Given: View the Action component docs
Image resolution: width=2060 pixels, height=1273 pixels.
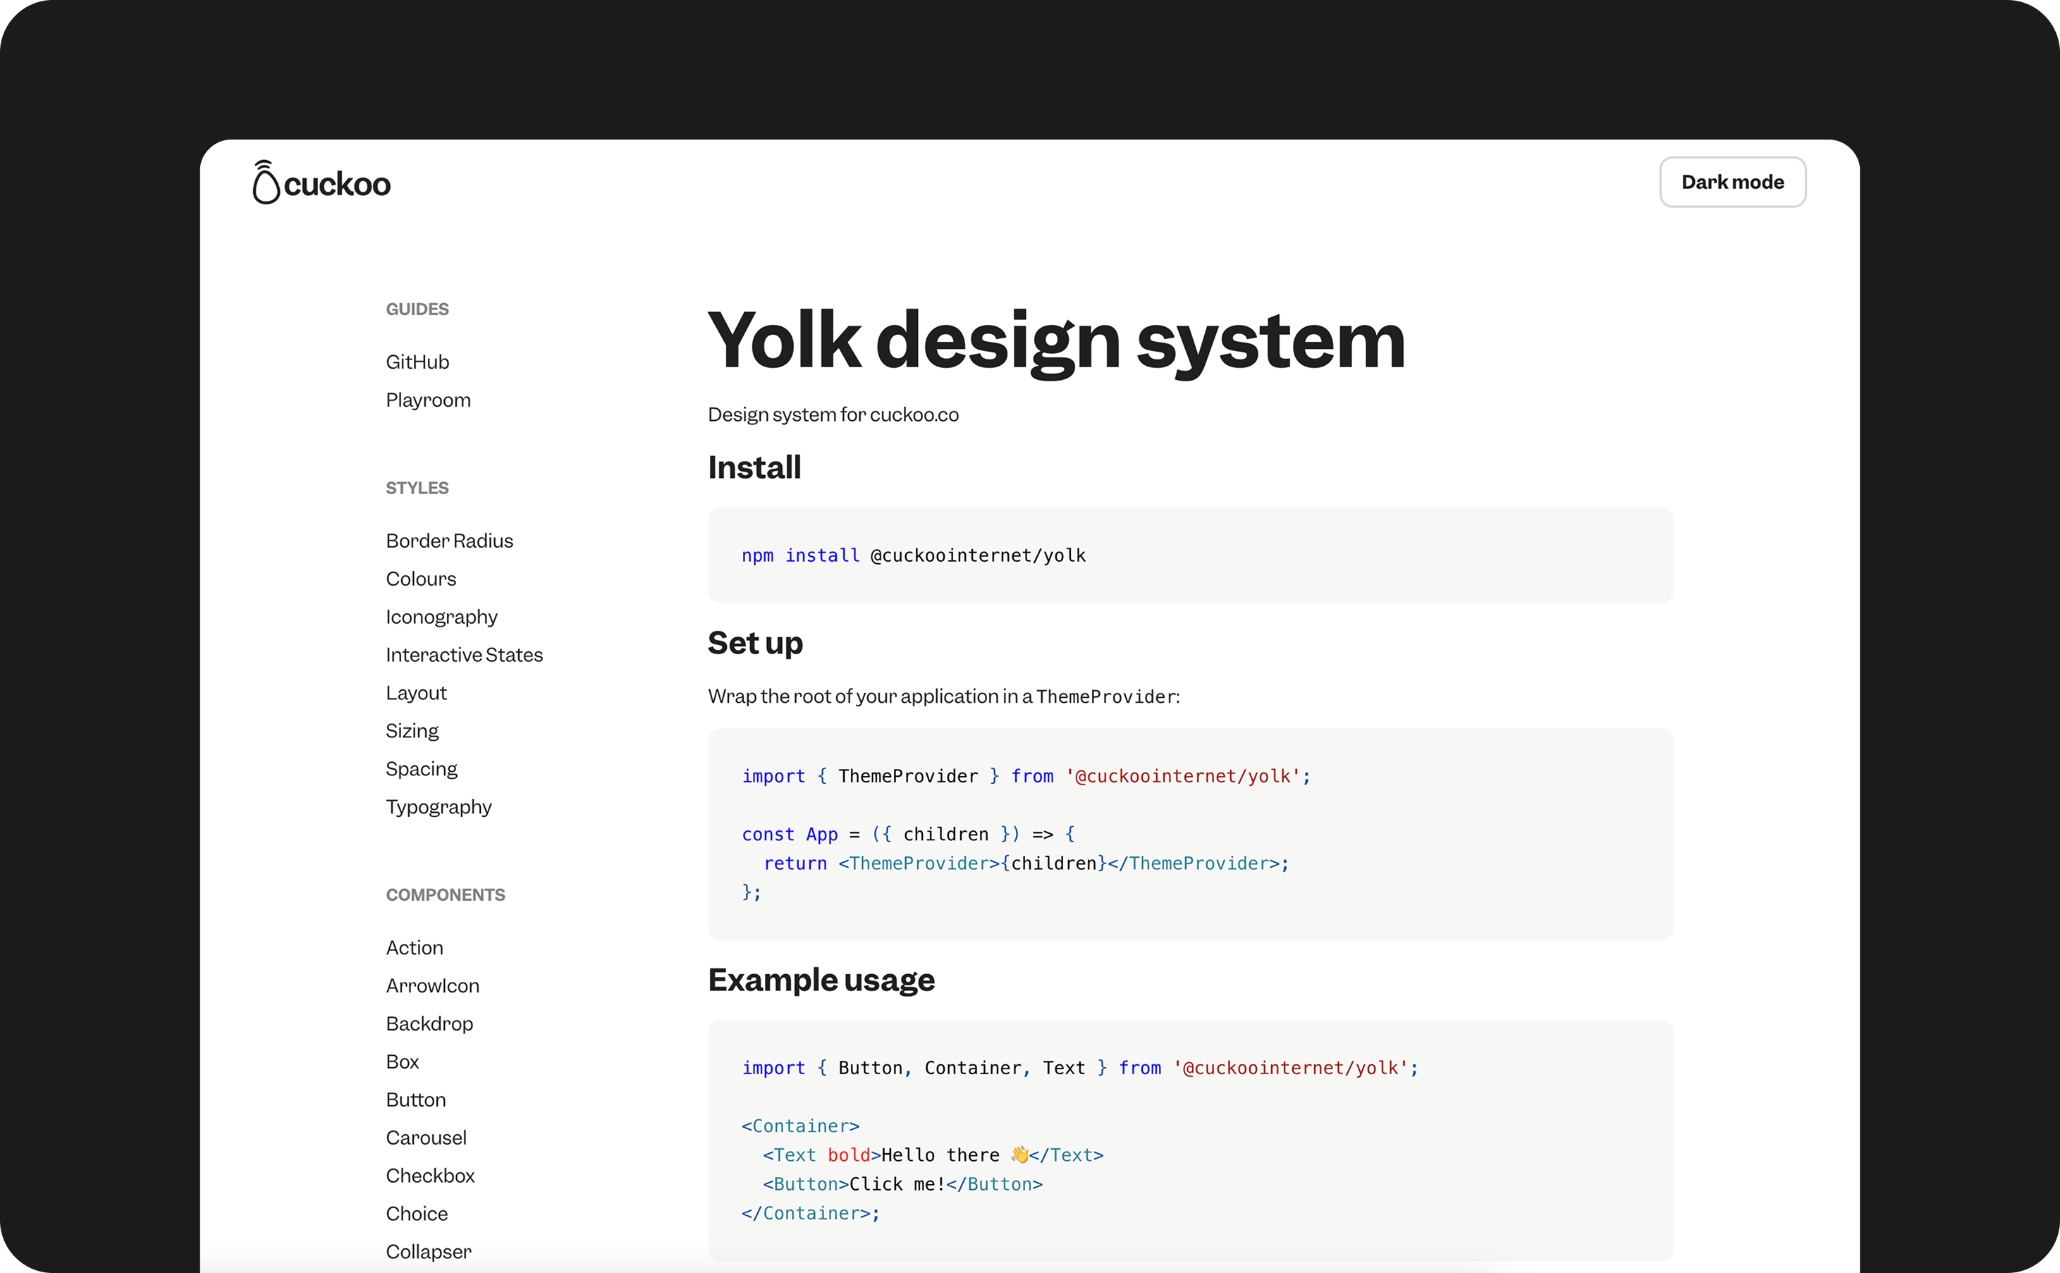Looking at the screenshot, I should tap(413, 947).
